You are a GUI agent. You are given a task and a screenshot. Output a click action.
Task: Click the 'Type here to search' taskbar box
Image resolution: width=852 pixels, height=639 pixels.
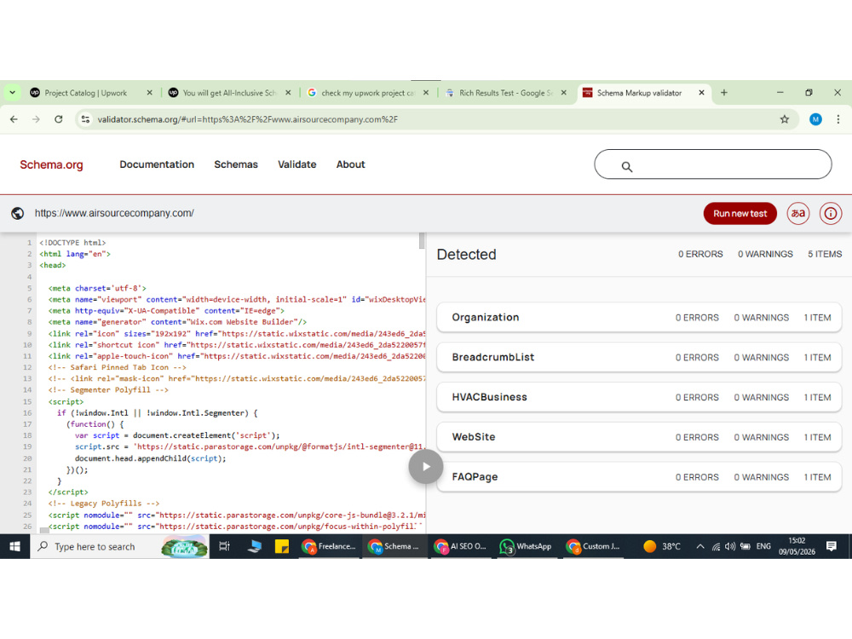(119, 547)
